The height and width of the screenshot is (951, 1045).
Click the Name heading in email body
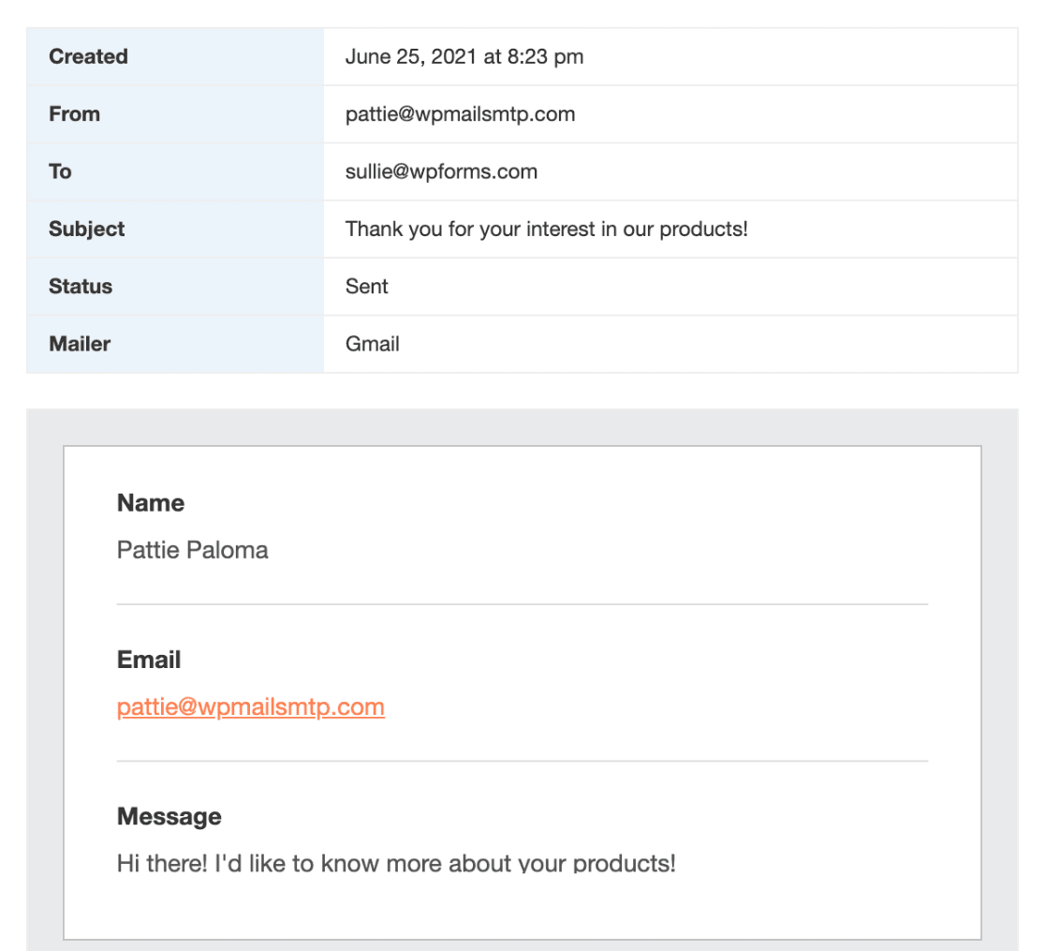pyautogui.click(x=151, y=503)
